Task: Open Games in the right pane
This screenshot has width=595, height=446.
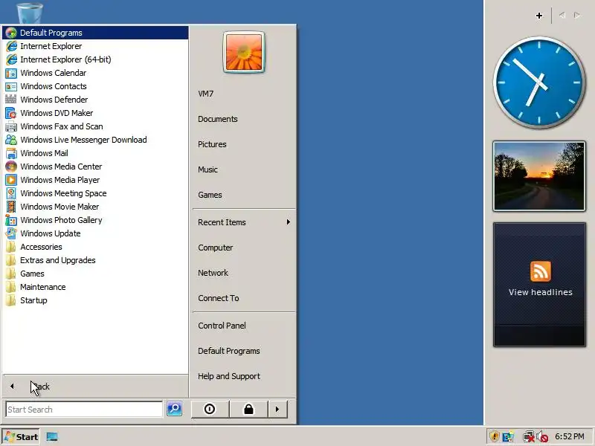Action: pos(243,195)
